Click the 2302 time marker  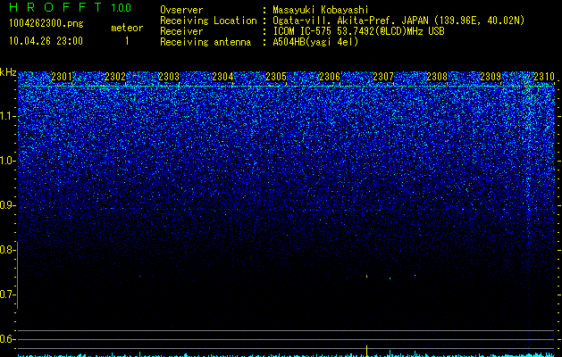click(x=115, y=77)
